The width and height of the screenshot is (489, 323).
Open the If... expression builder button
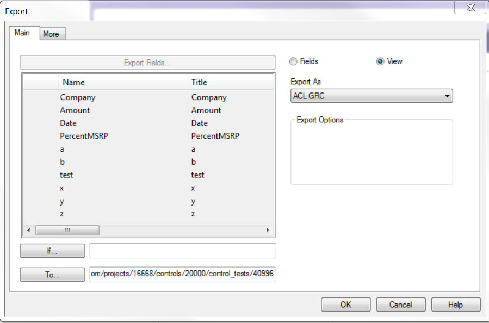pos(52,251)
